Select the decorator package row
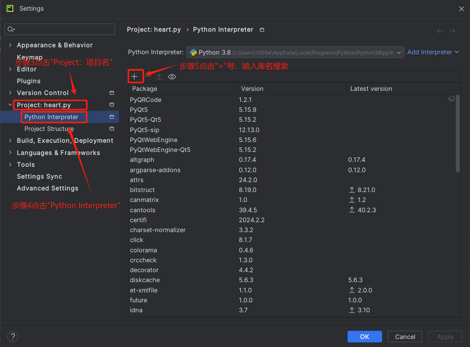Viewport: 470px width, 347px height. (292, 270)
